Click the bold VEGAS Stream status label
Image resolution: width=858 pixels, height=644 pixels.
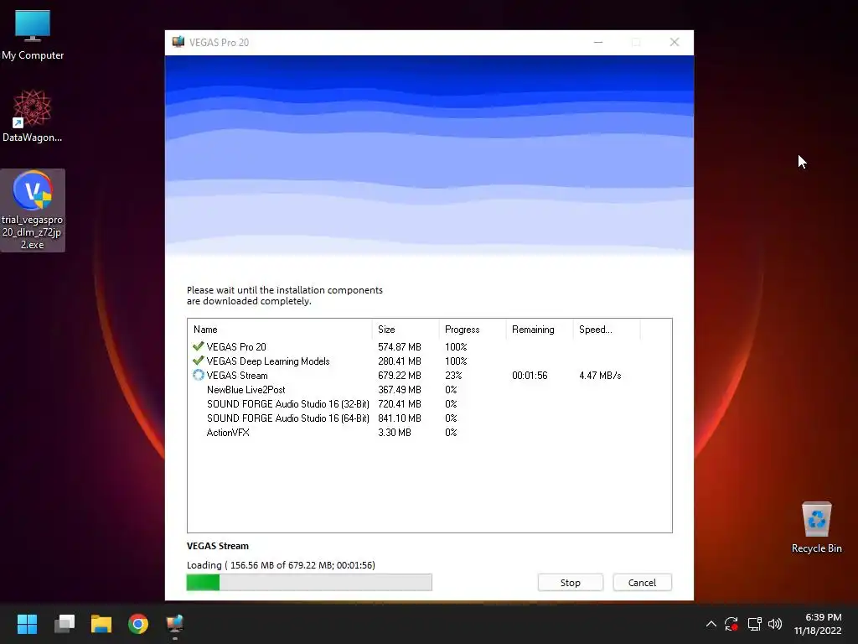click(217, 545)
